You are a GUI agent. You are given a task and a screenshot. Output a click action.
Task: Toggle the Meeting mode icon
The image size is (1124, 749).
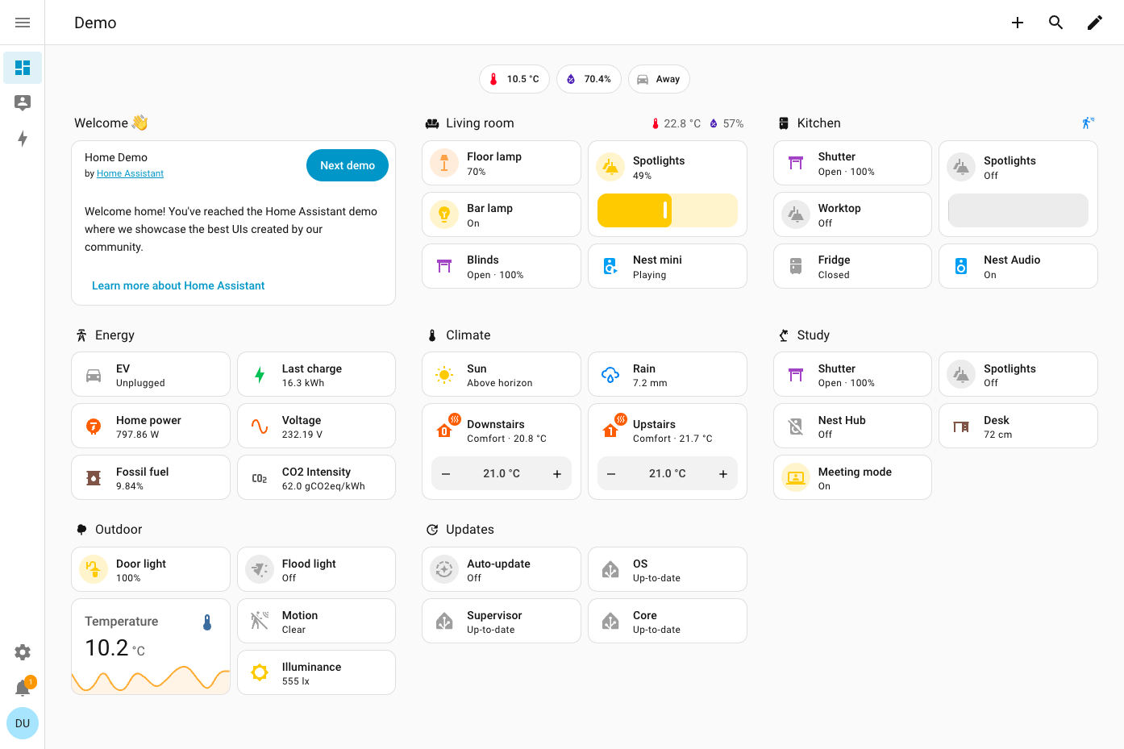click(x=796, y=478)
